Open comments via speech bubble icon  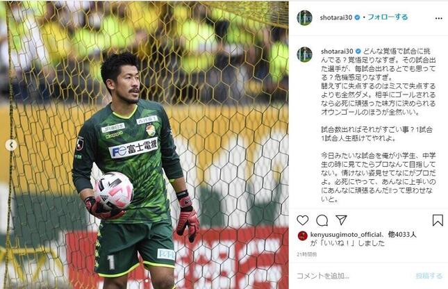pyautogui.click(x=322, y=220)
